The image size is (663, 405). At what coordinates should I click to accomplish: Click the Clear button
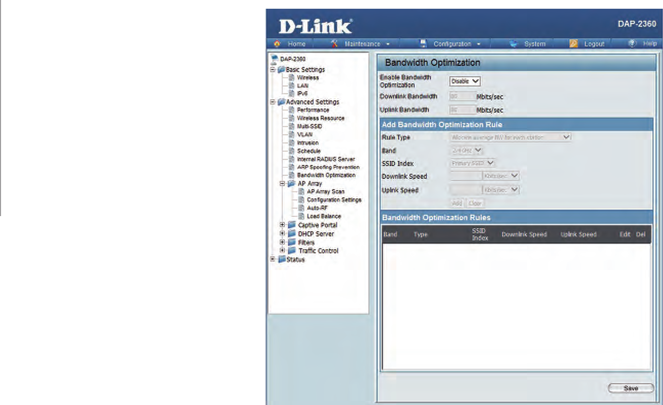[474, 203]
